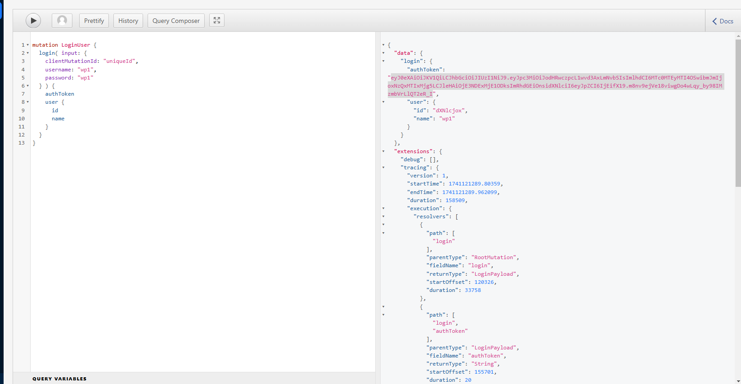The image size is (741, 384).
Task: Place cursor on the clientMutationId "uniqueId" value
Action: 120,61
